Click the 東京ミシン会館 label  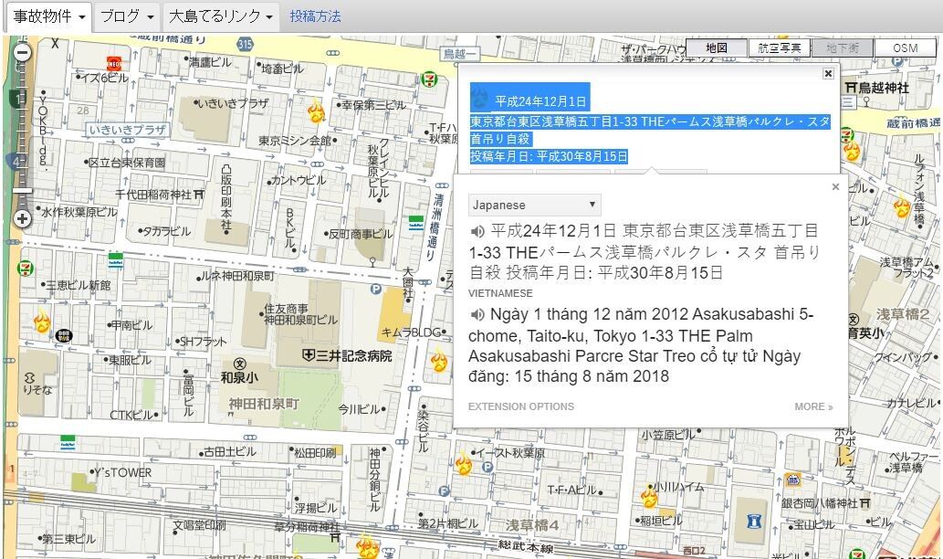tap(295, 141)
